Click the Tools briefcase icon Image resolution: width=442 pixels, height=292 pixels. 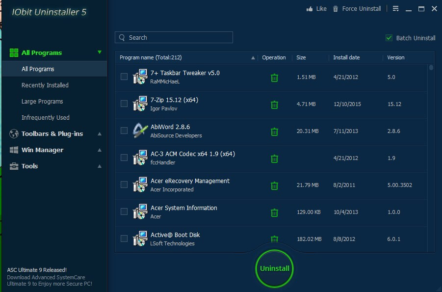(x=14, y=166)
